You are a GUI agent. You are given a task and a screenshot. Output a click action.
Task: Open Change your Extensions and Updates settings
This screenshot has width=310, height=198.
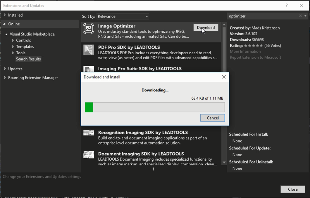pos(42,177)
